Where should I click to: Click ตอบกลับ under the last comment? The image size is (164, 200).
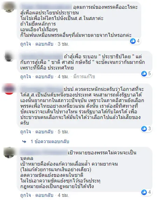[x=44, y=195]
